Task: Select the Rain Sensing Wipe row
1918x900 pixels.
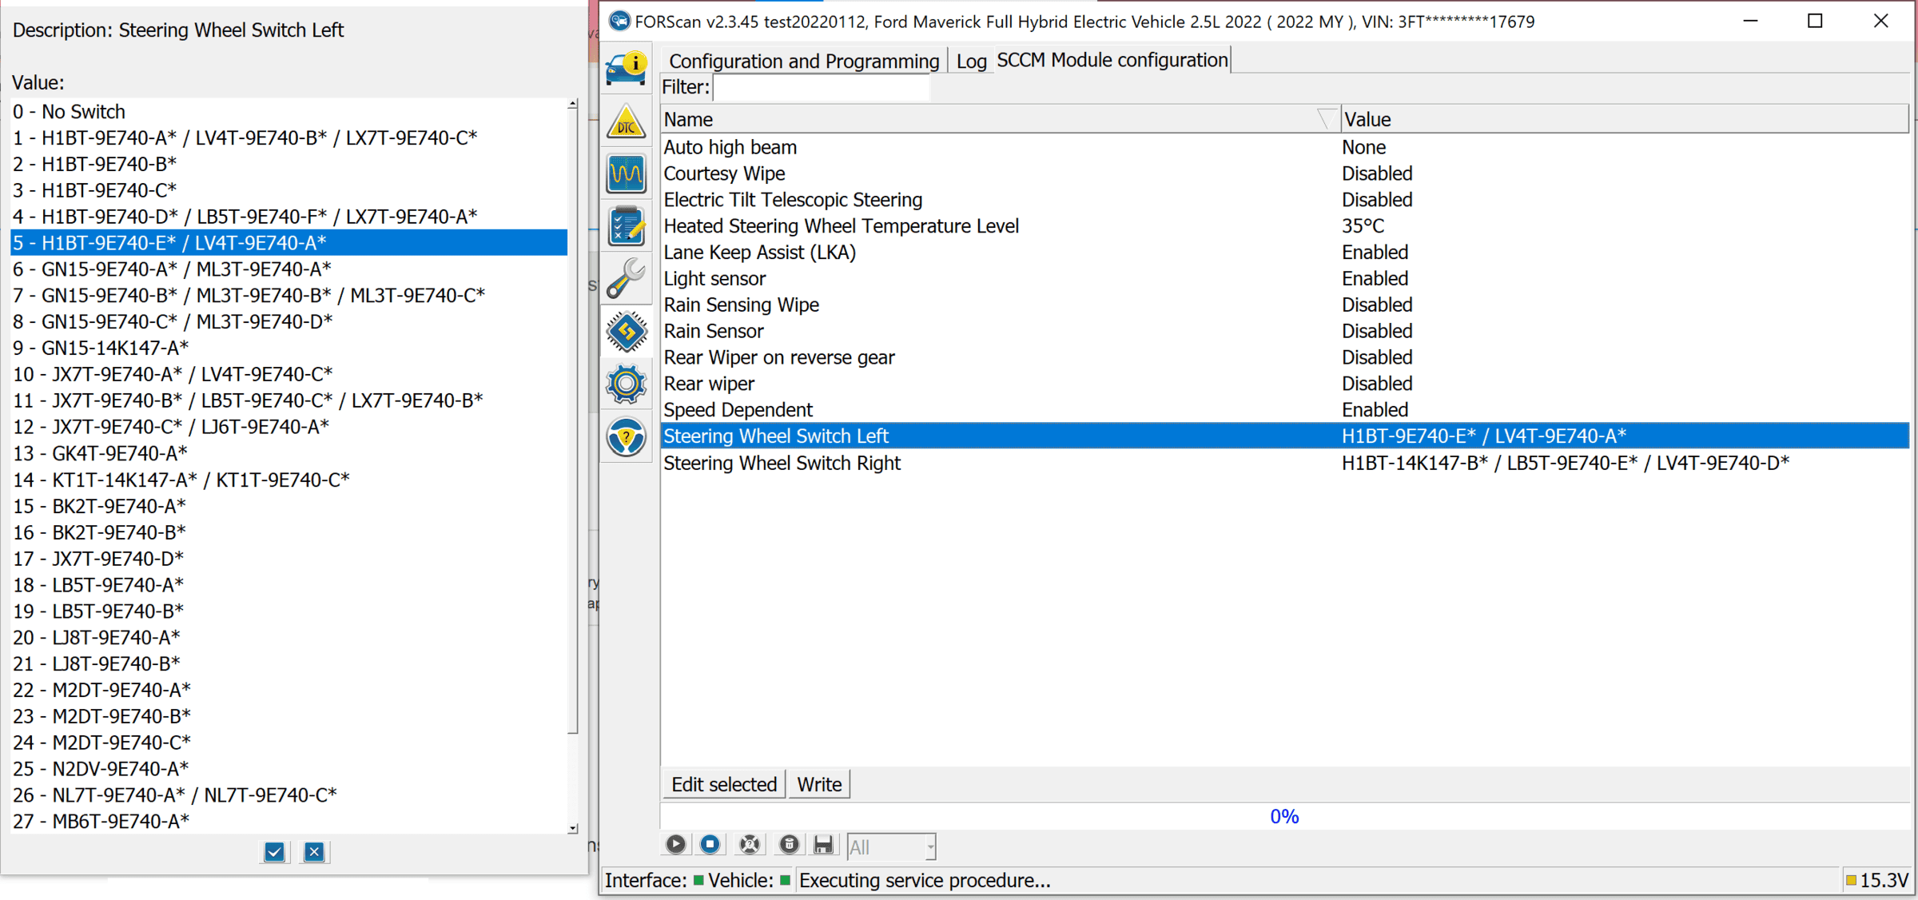Action: click(x=1285, y=305)
